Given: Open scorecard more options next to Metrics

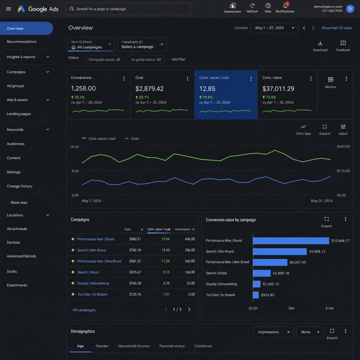Looking at the screenshot, I should 346,79.
